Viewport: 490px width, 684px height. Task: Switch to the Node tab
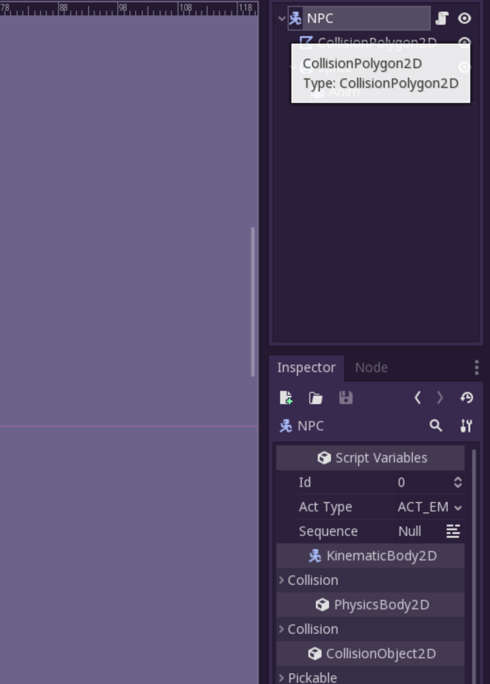click(371, 367)
